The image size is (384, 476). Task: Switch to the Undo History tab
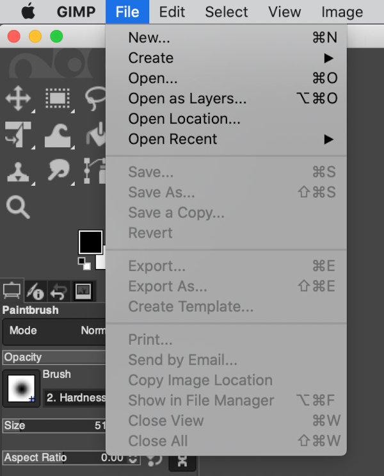point(58,291)
